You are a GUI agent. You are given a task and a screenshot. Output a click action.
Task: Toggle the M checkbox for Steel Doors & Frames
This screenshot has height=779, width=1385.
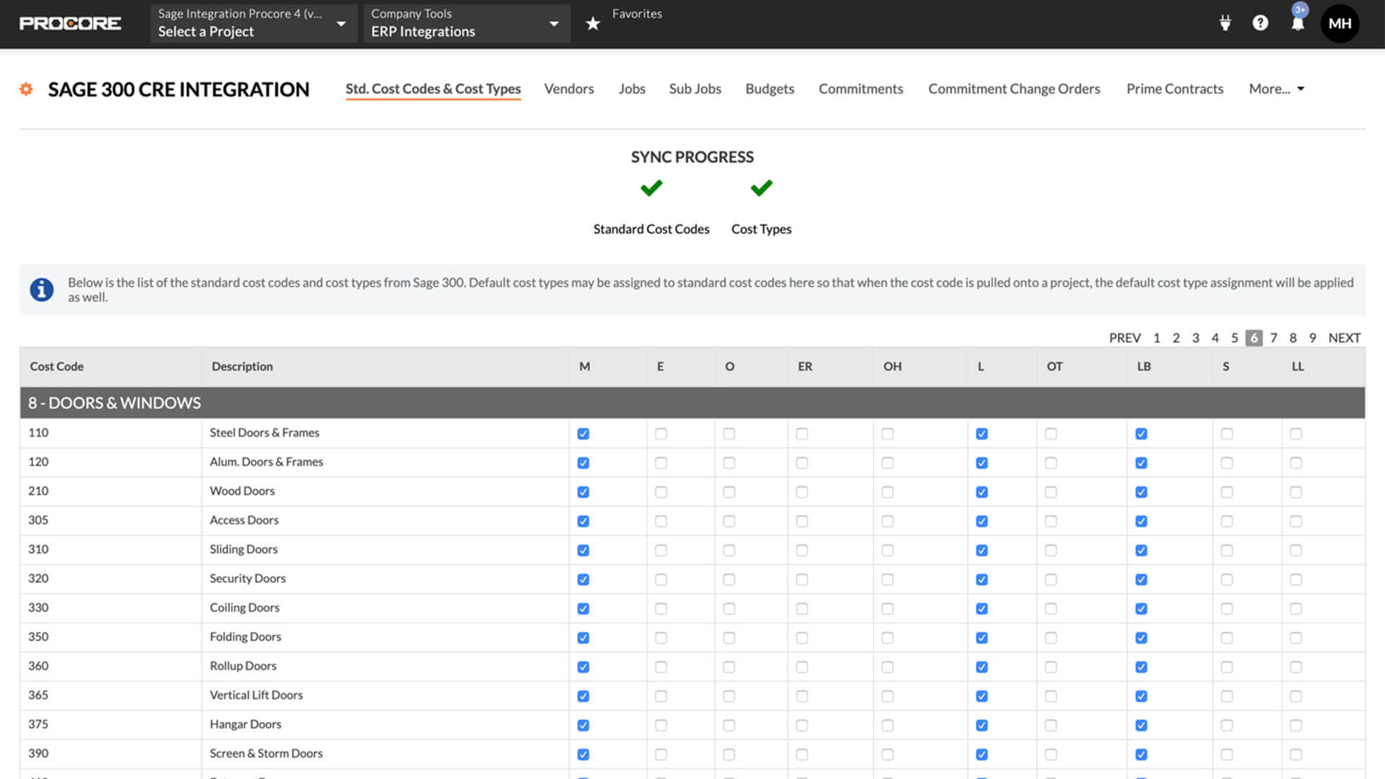(x=583, y=433)
